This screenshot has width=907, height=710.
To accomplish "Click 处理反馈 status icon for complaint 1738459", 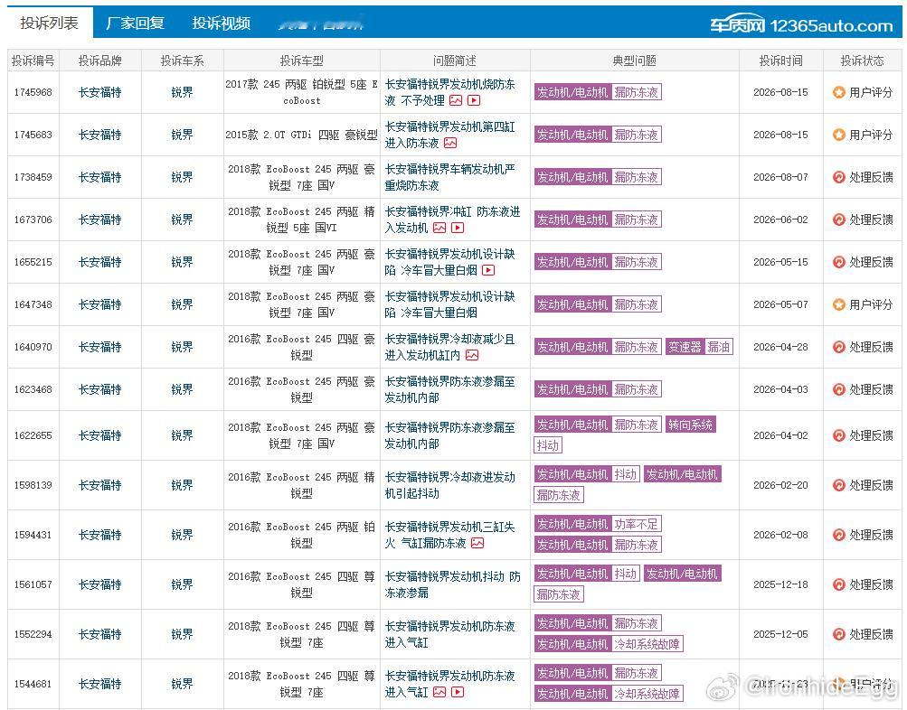I will (x=839, y=177).
